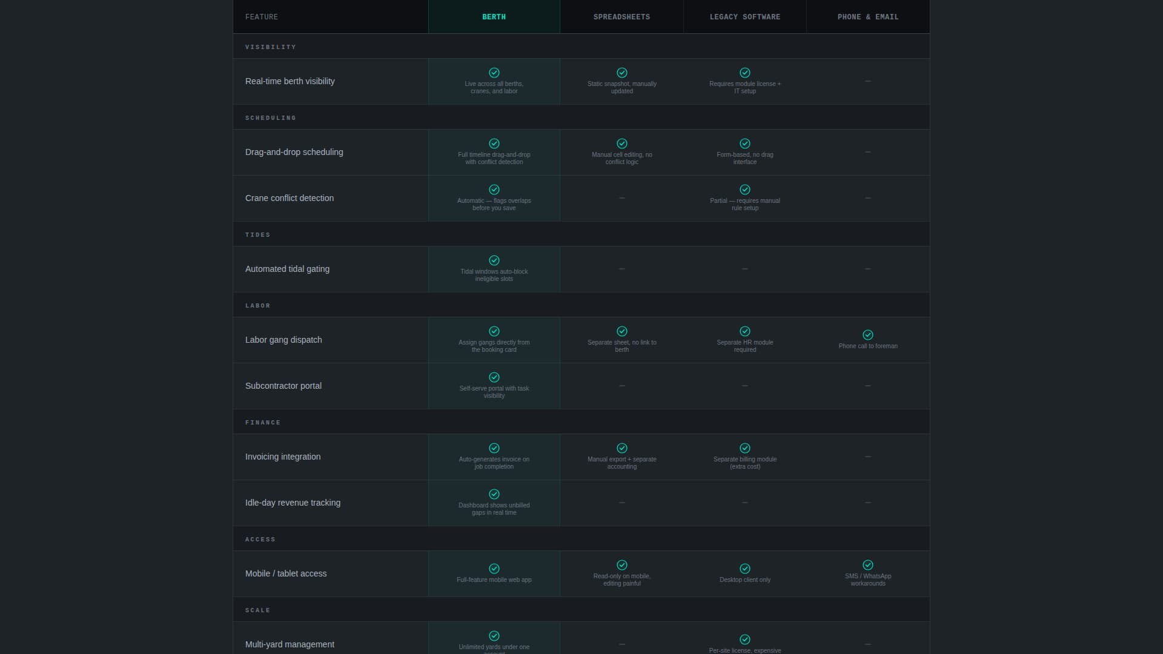
Task: Click Spreadsheets checkmark for Mobile / tablet access
Action: tap(622, 565)
